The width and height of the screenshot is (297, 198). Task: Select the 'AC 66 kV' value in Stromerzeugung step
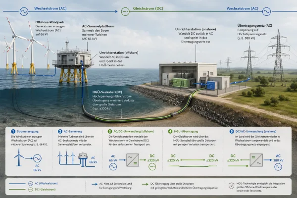pos(37,168)
